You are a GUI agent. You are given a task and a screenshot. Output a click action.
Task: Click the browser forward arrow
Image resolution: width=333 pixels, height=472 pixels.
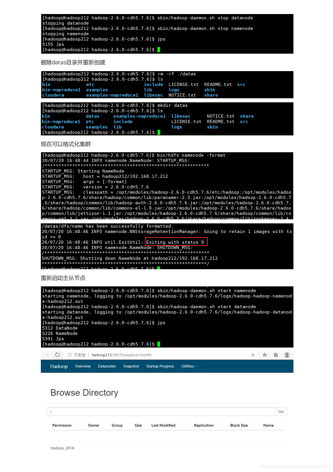46,355
